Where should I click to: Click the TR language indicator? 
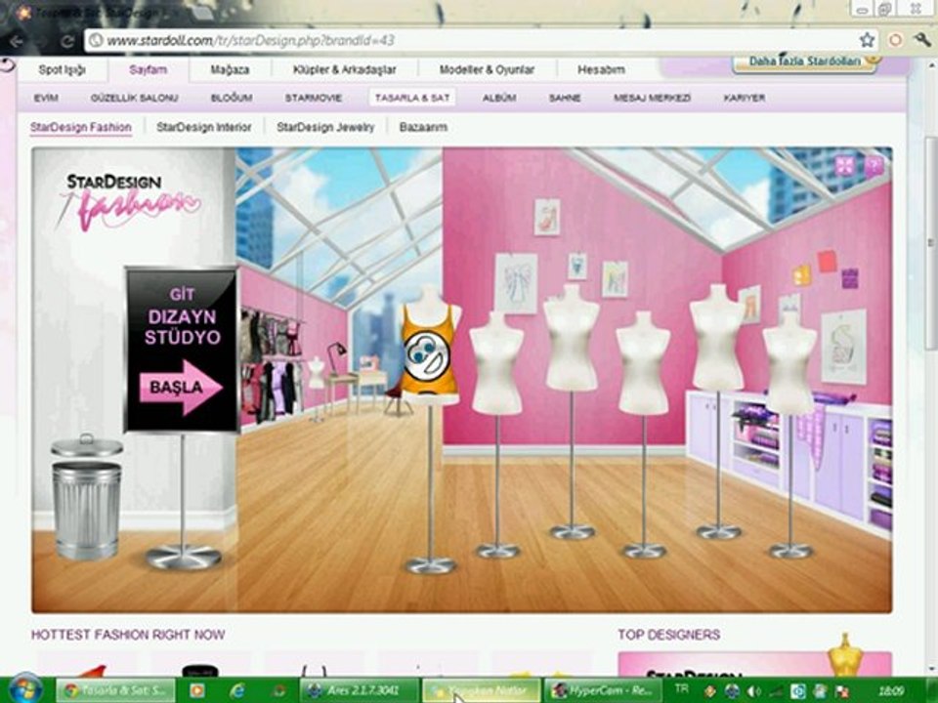[x=681, y=688]
